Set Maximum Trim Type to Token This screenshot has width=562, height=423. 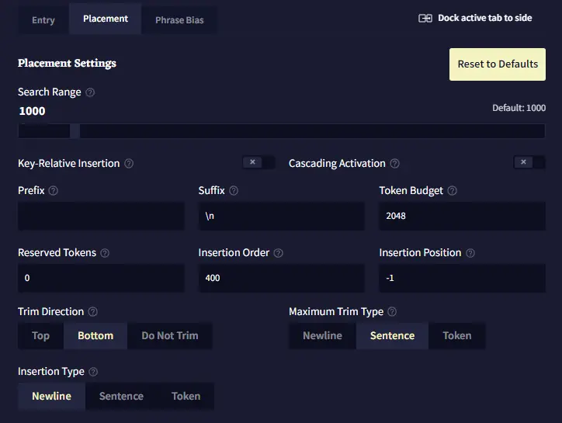pyautogui.click(x=456, y=336)
